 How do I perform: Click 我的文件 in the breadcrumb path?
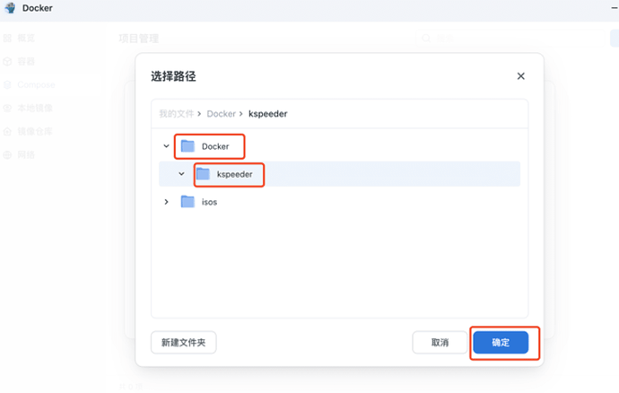pyautogui.click(x=175, y=114)
